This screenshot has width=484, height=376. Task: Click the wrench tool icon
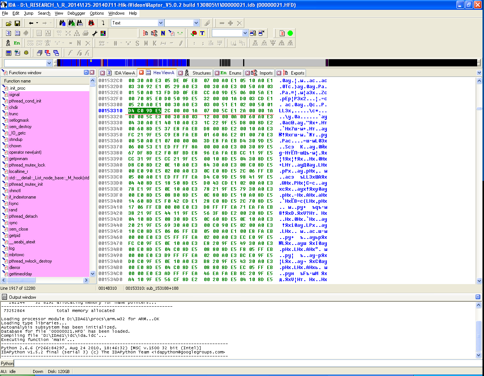95,33
